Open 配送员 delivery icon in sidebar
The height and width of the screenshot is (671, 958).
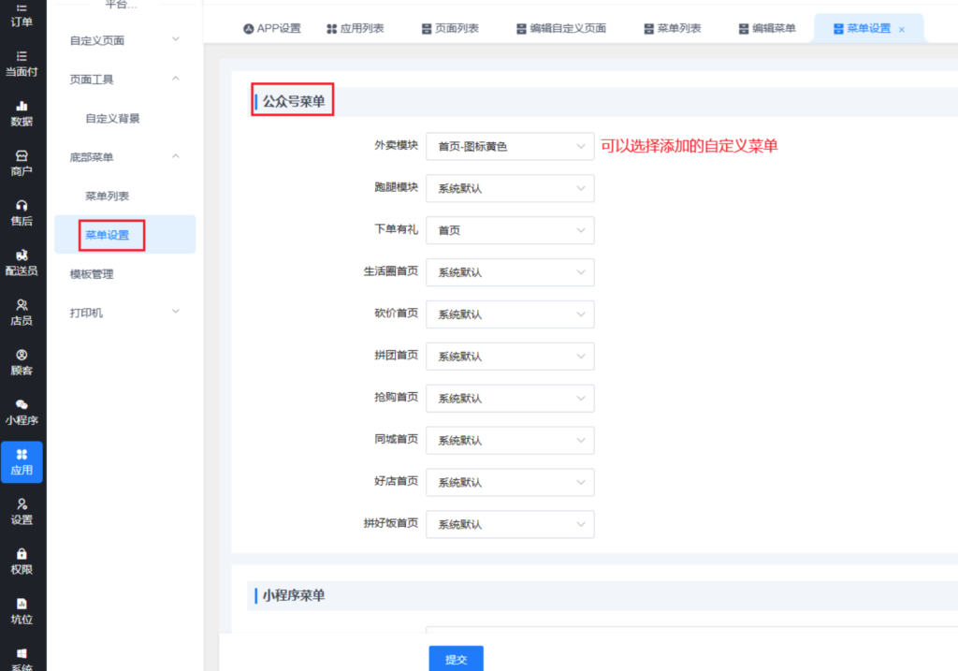point(22,255)
